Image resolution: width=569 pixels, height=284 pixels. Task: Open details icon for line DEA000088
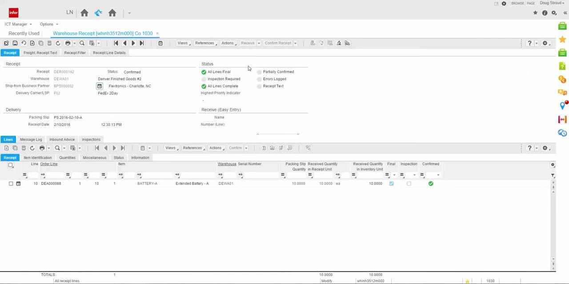click(18, 183)
